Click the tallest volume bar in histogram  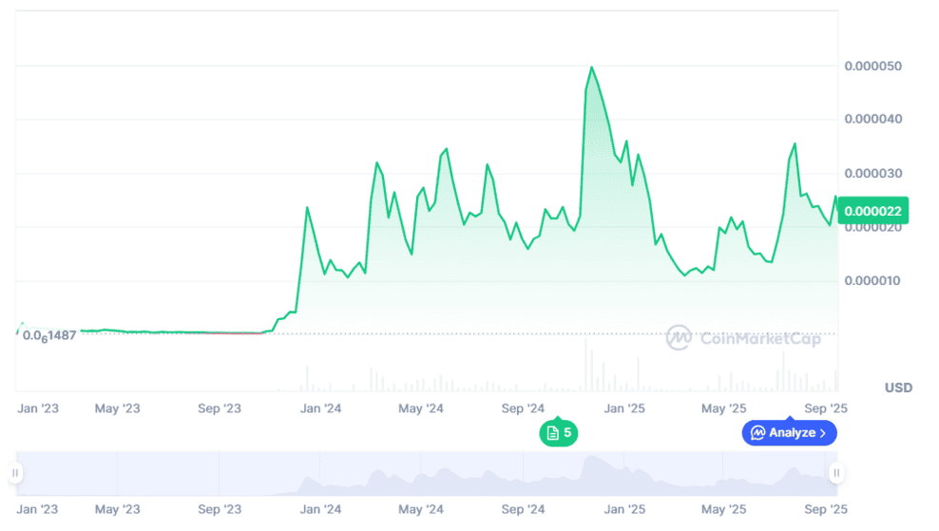tap(586, 366)
